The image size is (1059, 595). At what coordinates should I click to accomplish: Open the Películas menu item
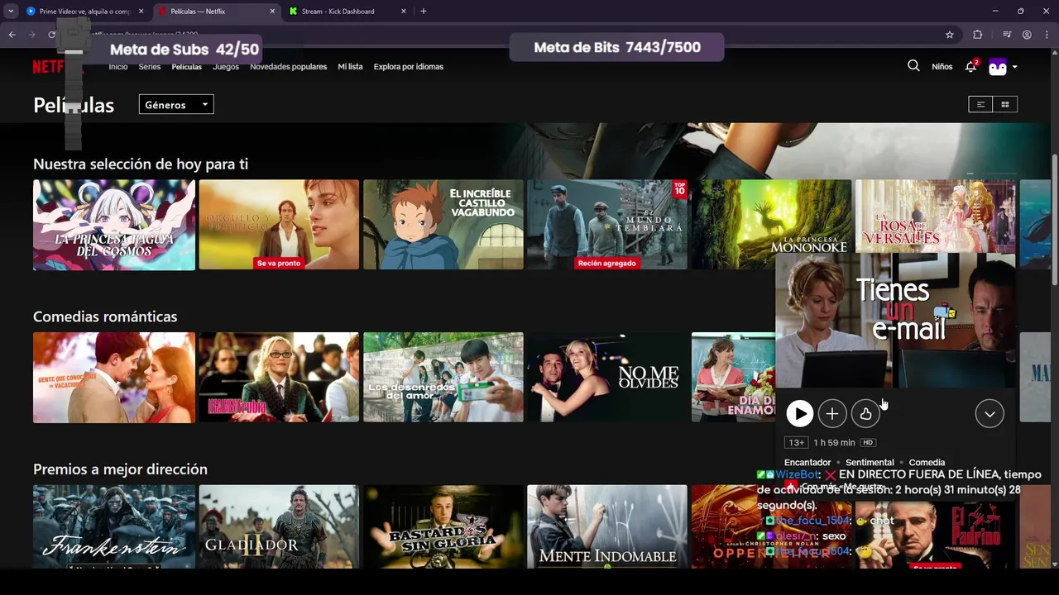[186, 67]
